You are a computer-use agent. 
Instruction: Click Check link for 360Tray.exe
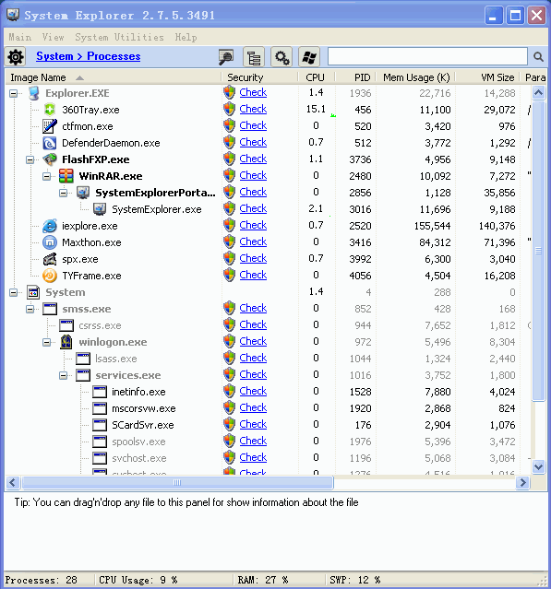click(x=253, y=109)
